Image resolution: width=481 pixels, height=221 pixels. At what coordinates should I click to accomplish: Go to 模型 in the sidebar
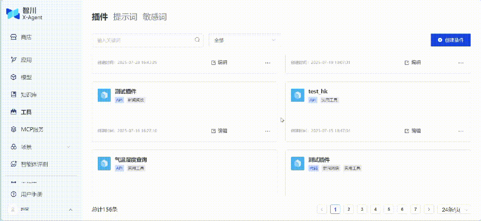[x=26, y=77]
